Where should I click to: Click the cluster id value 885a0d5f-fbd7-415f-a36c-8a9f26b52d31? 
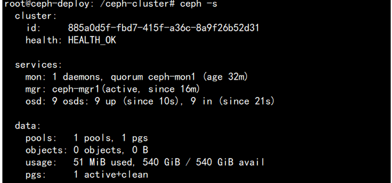163,28
